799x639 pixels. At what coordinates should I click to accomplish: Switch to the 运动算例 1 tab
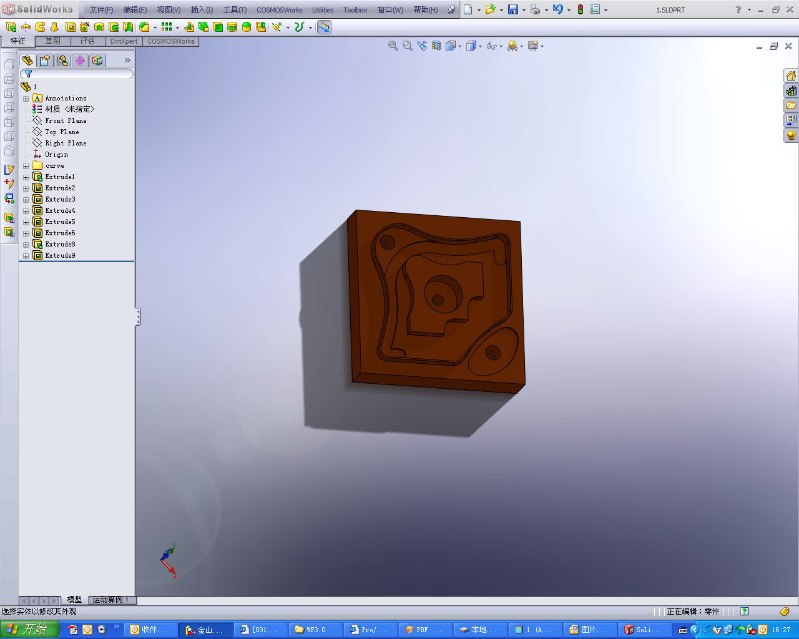pos(111,600)
